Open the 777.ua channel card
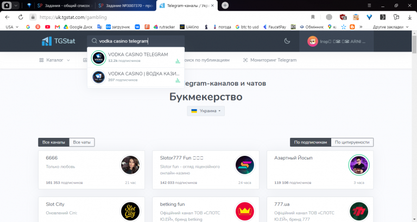The height and width of the screenshot is (222, 417). coord(320,210)
